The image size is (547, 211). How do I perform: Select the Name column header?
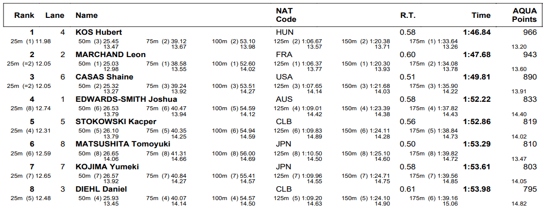coord(86,15)
